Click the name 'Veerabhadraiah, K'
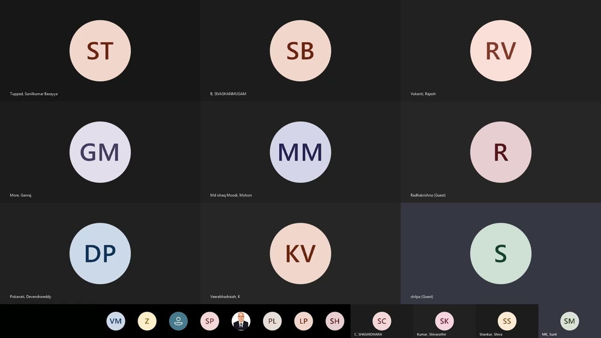 coord(225,297)
